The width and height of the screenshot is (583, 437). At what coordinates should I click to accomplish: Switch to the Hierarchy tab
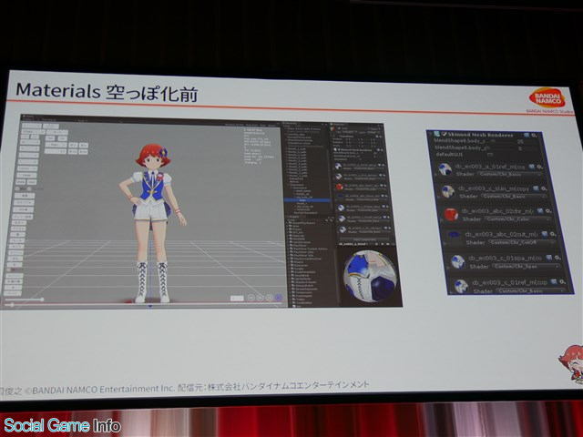coord(291,123)
